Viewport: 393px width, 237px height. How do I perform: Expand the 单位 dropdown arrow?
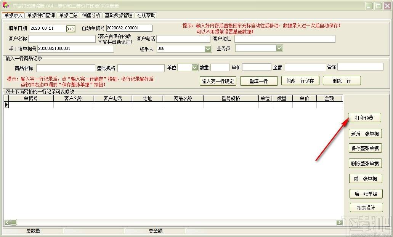195,67
